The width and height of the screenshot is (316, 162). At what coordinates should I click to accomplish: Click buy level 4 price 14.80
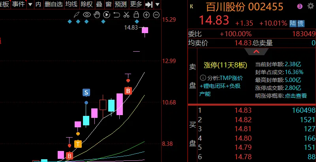[243, 138]
